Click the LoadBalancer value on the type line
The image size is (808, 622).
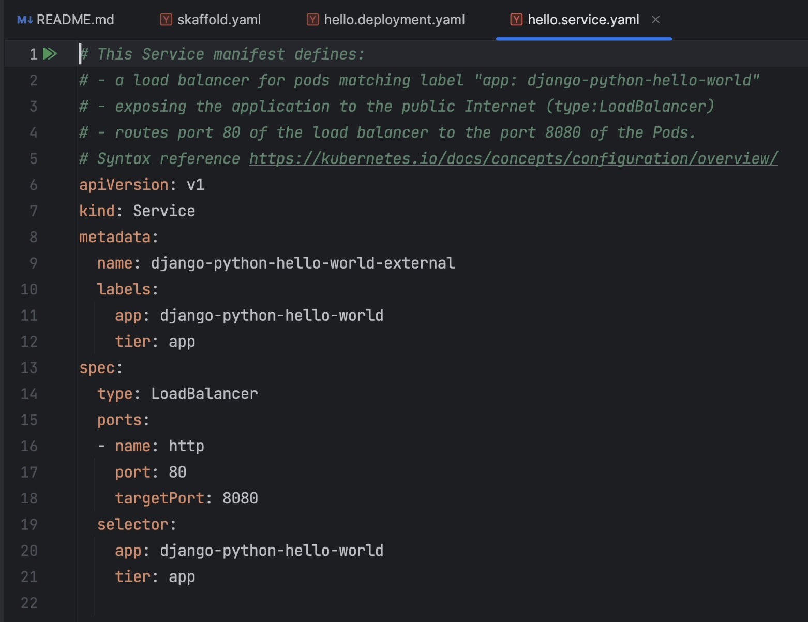point(204,394)
